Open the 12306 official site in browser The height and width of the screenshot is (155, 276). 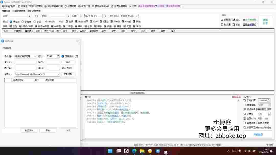pos(30,6)
